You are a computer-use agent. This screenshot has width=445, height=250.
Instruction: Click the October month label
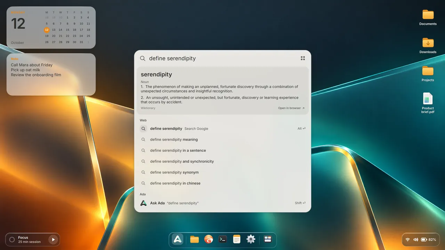tap(17, 43)
